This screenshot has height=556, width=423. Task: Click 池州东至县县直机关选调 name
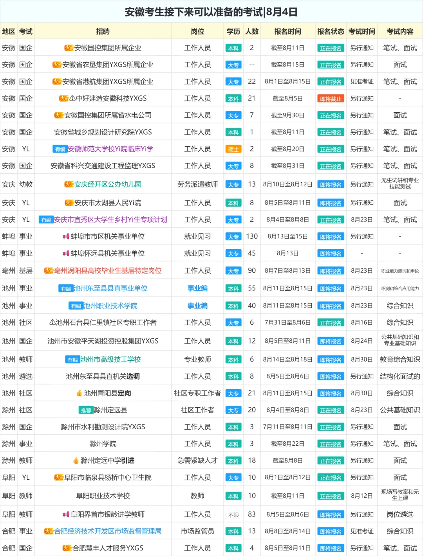103,376
